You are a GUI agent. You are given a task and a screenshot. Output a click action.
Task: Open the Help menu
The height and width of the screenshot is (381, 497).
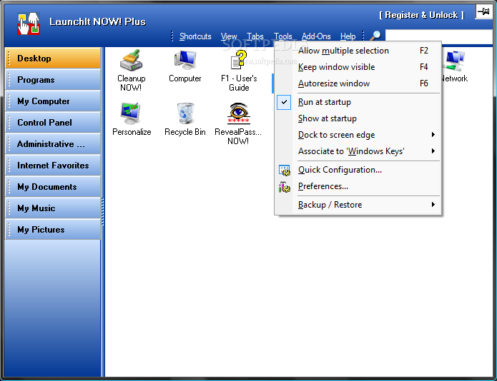[348, 36]
